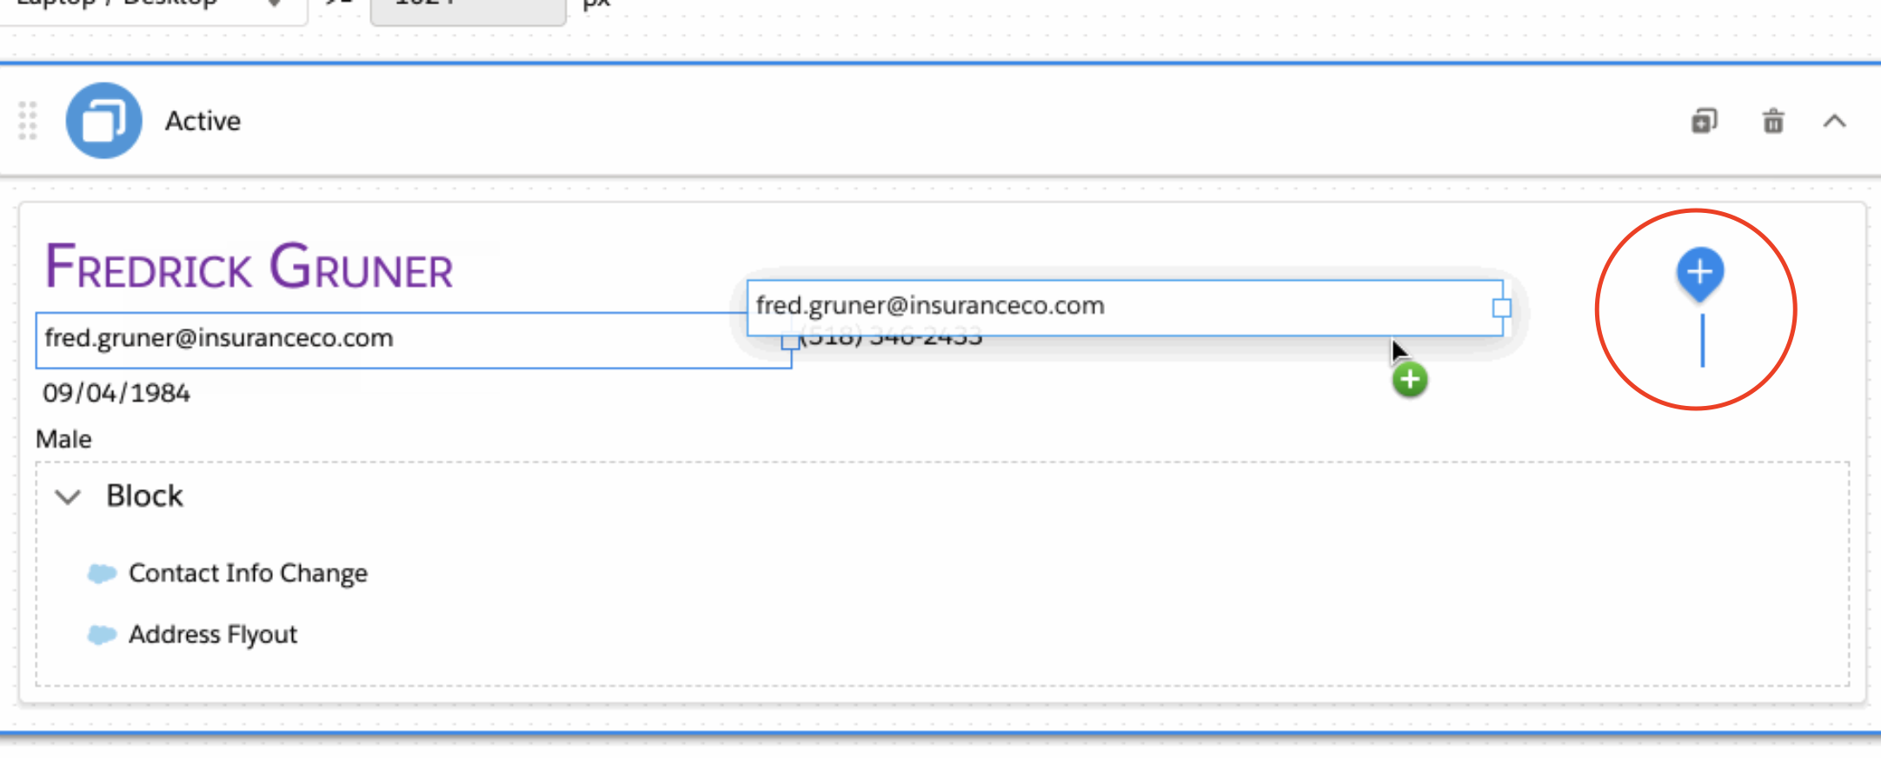The width and height of the screenshot is (1881, 758).
Task: Select the 09/04/1984 date field
Action: tap(116, 393)
